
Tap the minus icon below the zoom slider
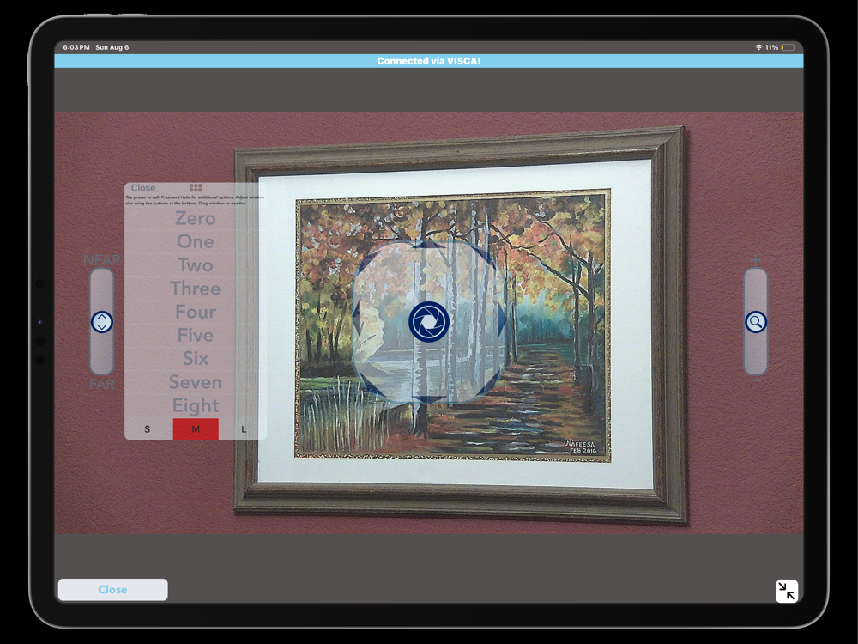click(x=756, y=380)
